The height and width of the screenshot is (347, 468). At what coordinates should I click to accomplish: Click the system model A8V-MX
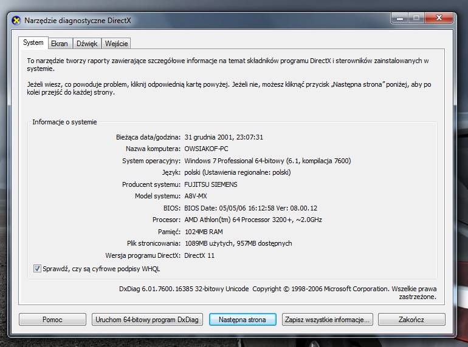[x=196, y=196]
